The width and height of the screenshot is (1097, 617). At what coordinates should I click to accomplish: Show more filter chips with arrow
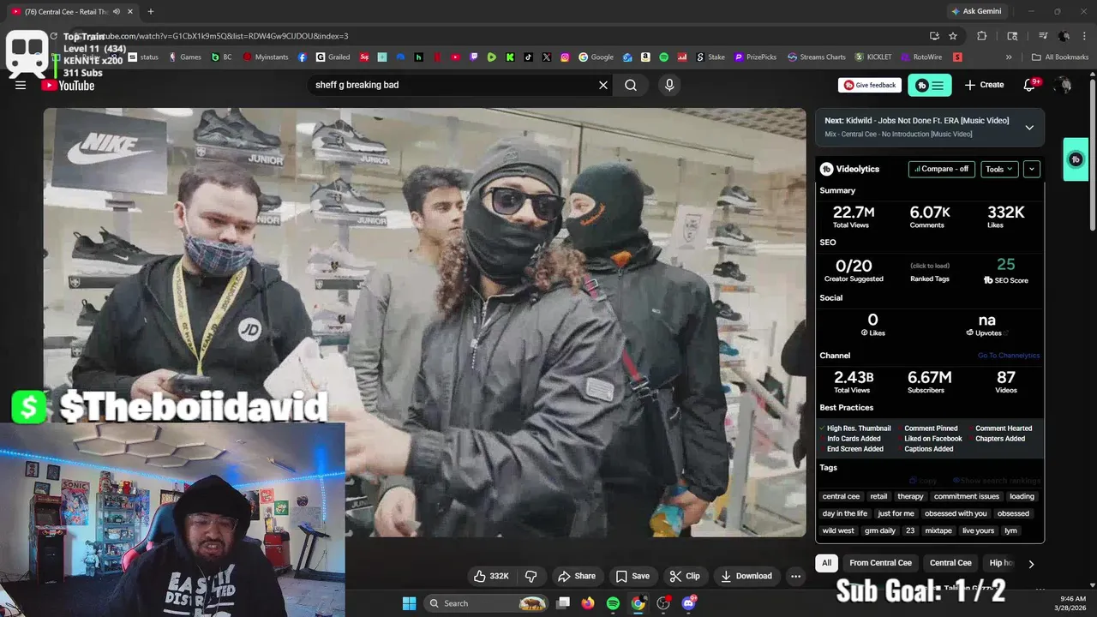point(1031,564)
